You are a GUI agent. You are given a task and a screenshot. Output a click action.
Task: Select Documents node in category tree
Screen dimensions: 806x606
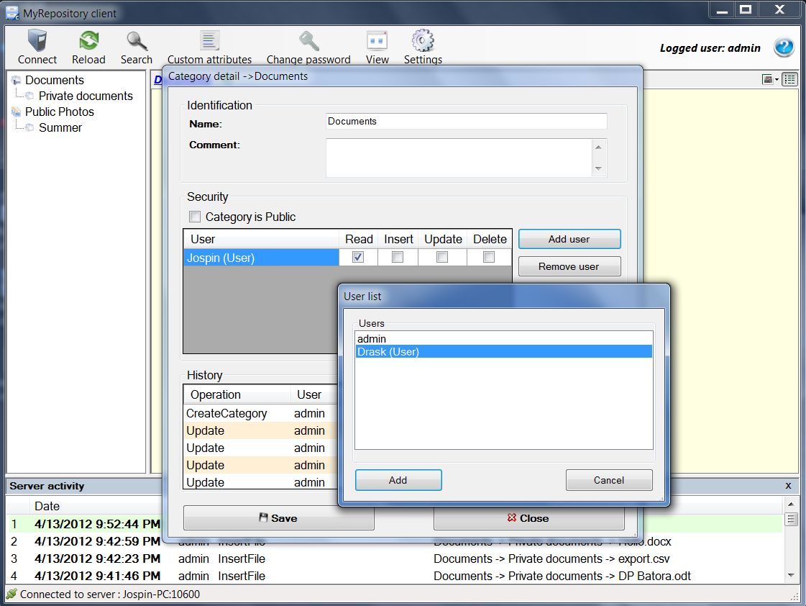(x=55, y=81)
